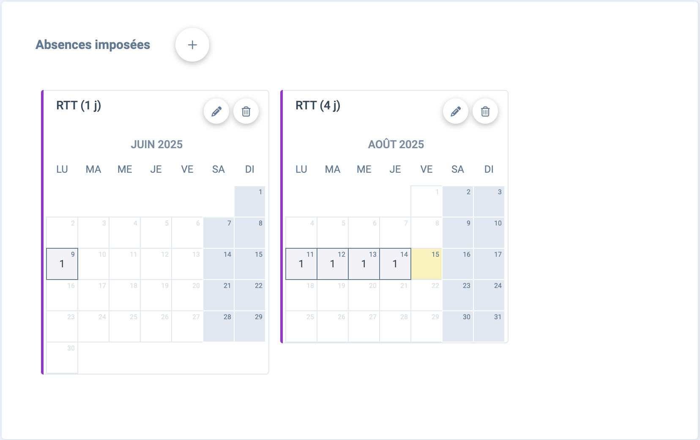The height and width of the screenshot is (440, 700).
Task: Click the JUIN 2025 month heading
Action: [157, 144]
